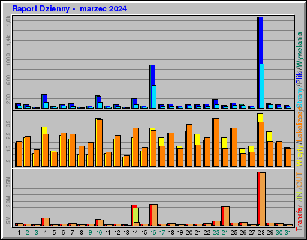Click the cyan pages bar for day 16
This screenshot has width=307, height=240.
(154, 97)
